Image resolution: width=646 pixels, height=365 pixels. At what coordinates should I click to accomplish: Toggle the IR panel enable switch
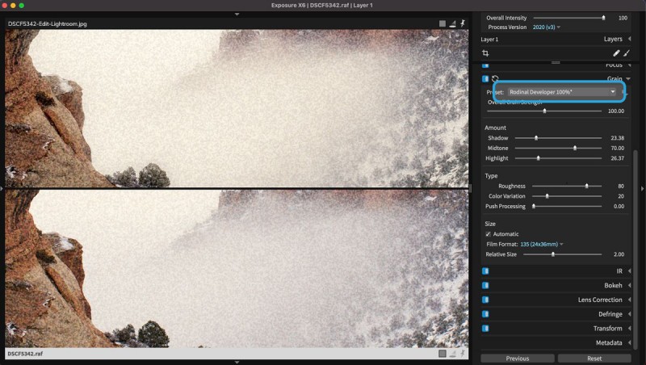[485, 271]
